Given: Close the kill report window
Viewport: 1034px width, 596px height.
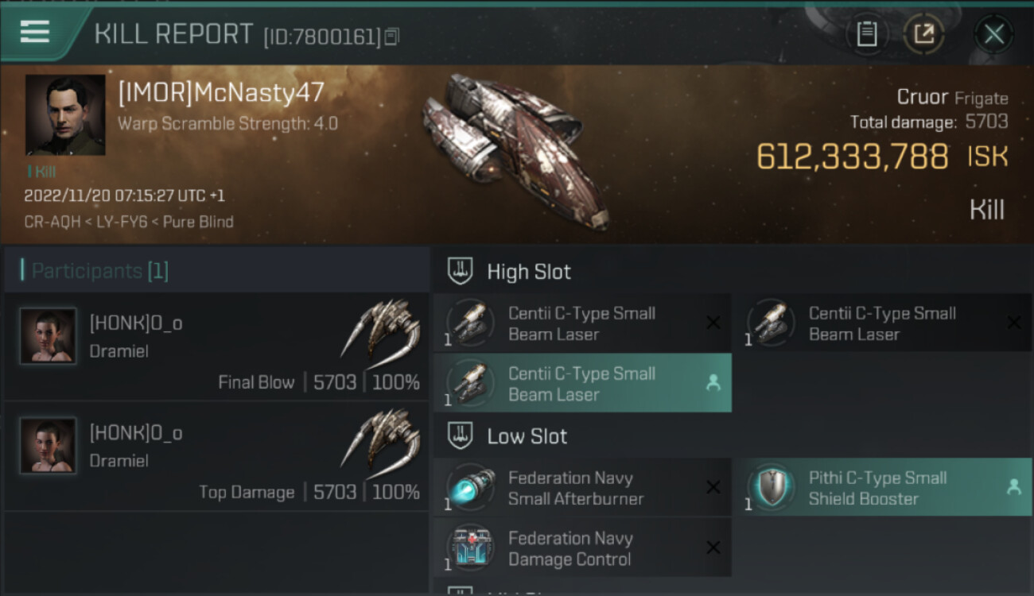Looking at the screenshot, I should [993, 34].
